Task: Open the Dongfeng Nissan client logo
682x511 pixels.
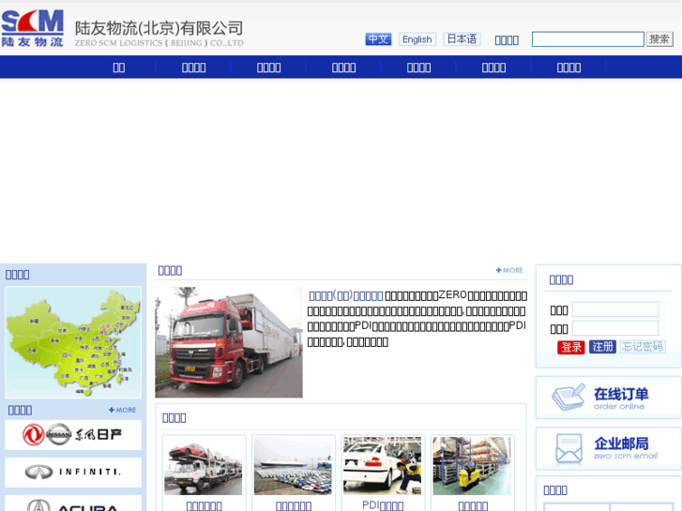Action: point(73,434)
